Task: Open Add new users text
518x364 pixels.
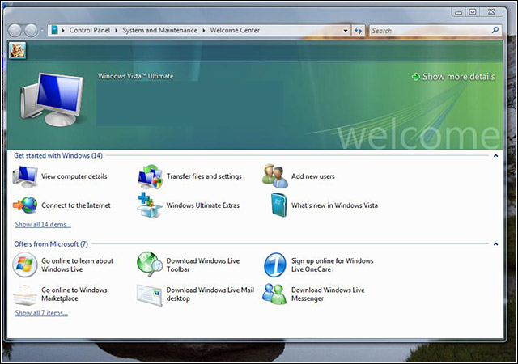Action: [313, 176]
